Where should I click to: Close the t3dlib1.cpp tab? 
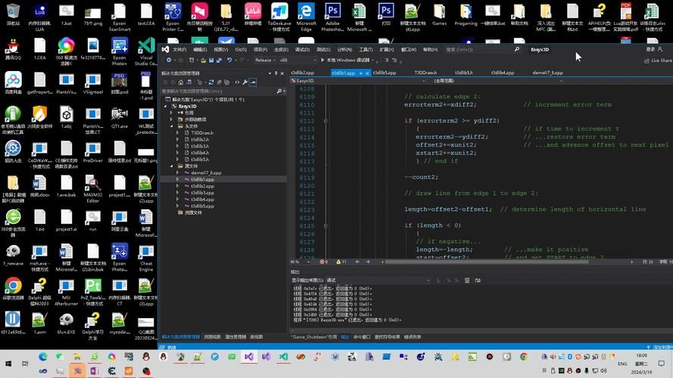tap(367, 73)
